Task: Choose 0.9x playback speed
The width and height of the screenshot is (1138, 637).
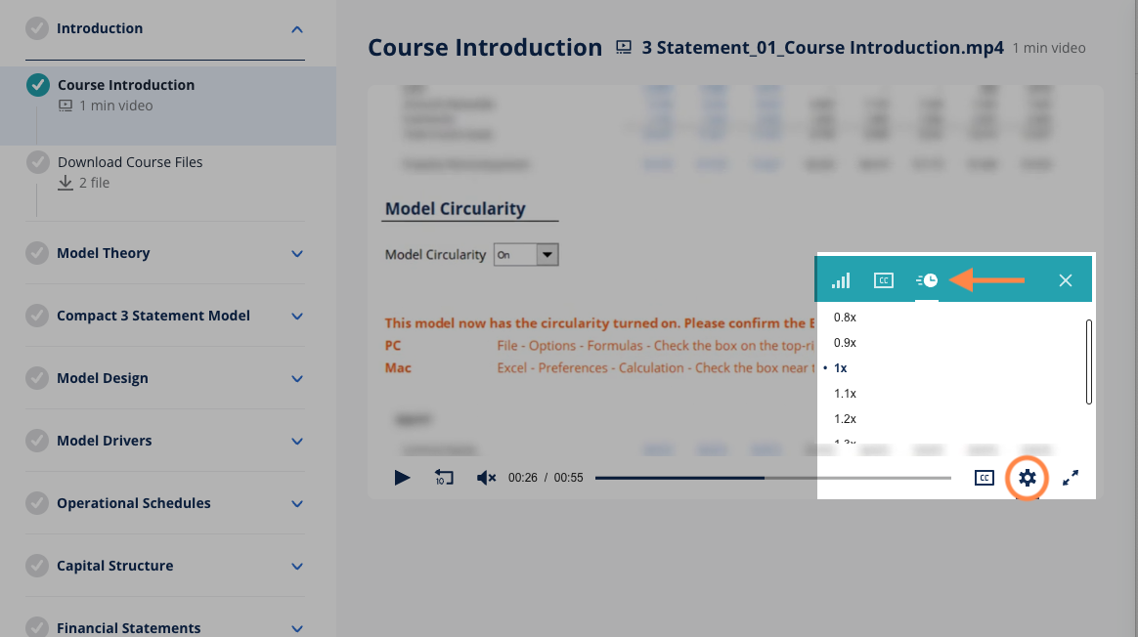Action: click(x=845, y=343)
